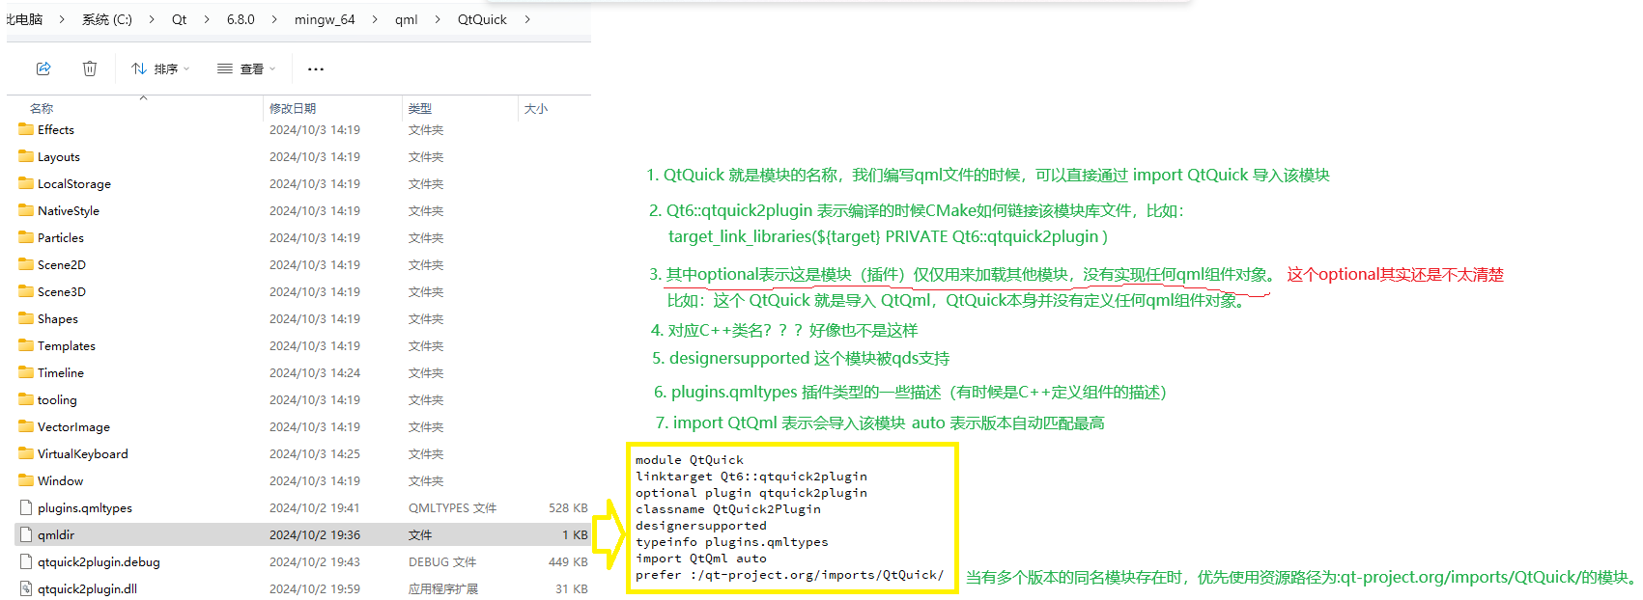Click the Scene3D folder icon
1643x600 pixels.
pos(26,291)
